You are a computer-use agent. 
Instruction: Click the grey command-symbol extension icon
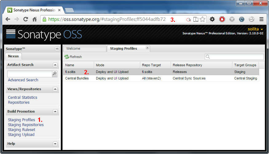232,19
